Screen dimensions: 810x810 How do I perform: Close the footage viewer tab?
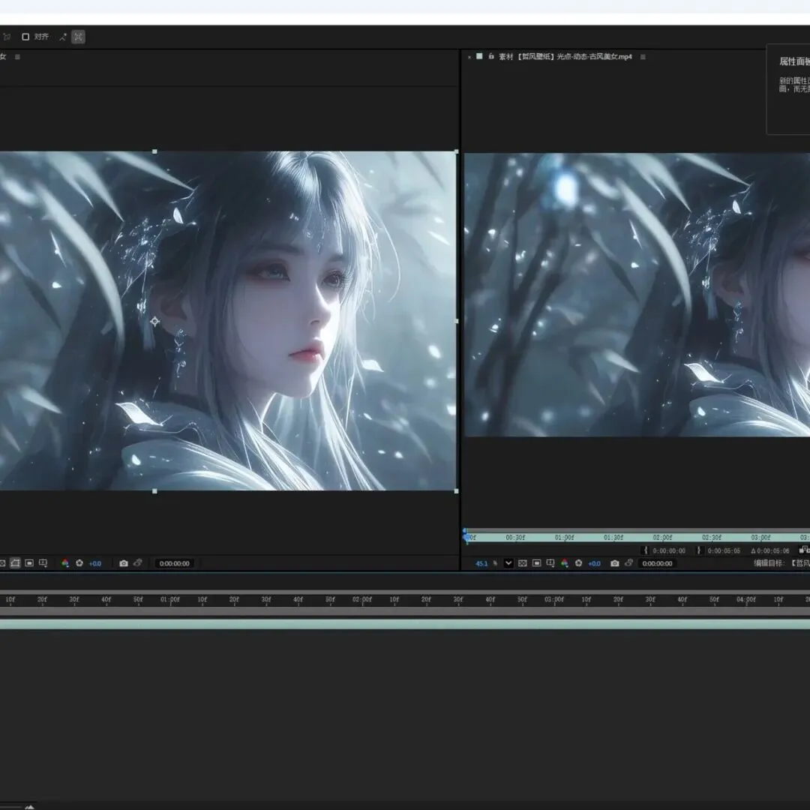[469, 57]
